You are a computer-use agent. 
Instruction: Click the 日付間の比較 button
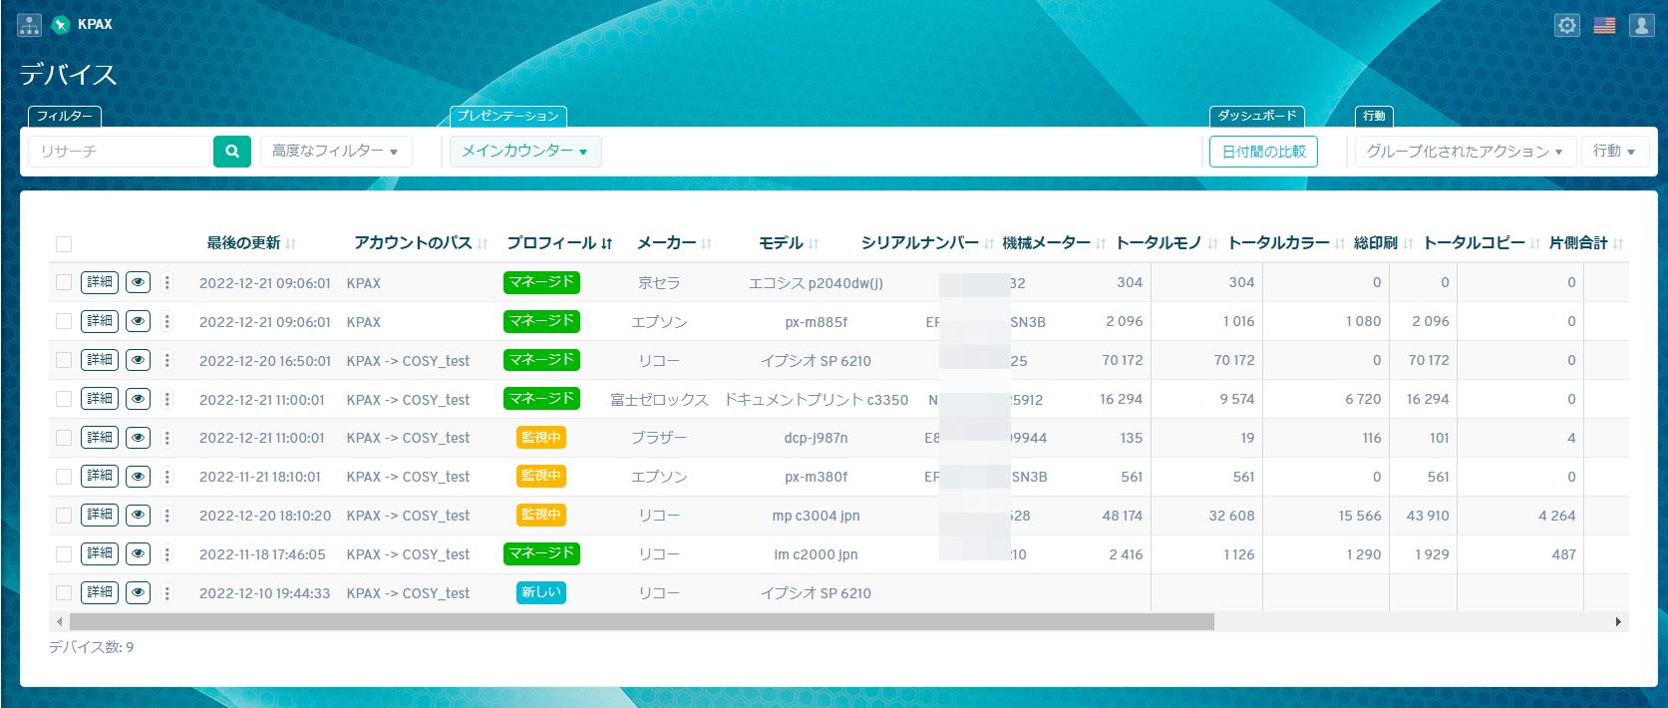point(1263,152)
